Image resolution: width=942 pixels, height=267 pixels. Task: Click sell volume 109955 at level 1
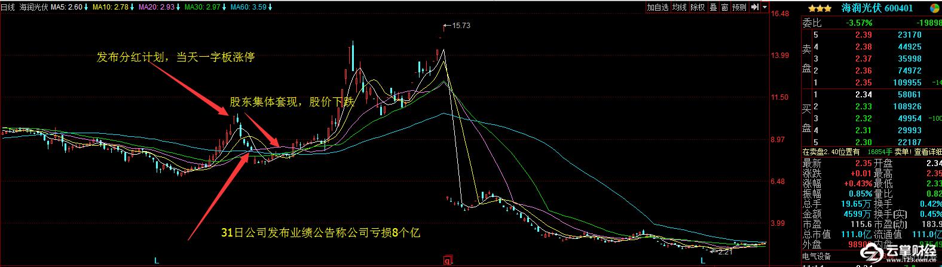click(x=907, y=82)
